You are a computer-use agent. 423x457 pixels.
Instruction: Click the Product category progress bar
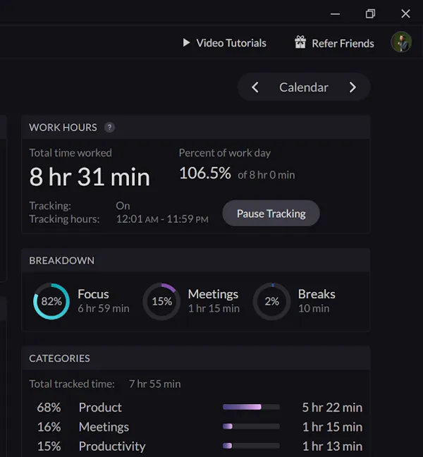pos(251,407)
